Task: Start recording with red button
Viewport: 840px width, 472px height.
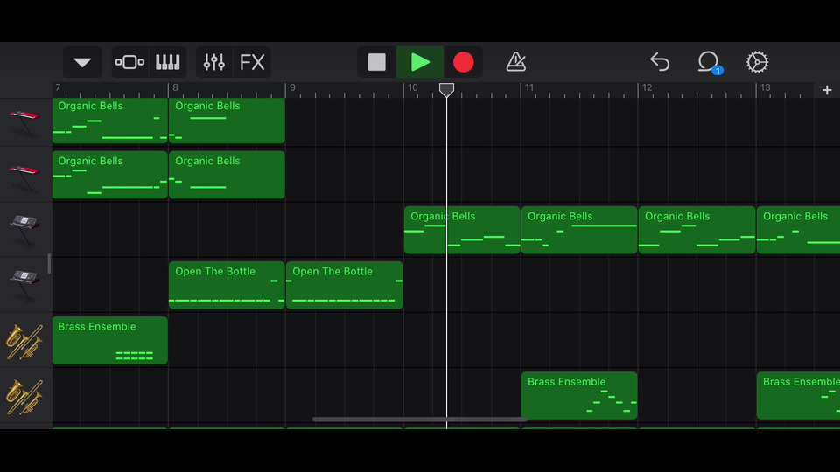Action: coord(464,62)
